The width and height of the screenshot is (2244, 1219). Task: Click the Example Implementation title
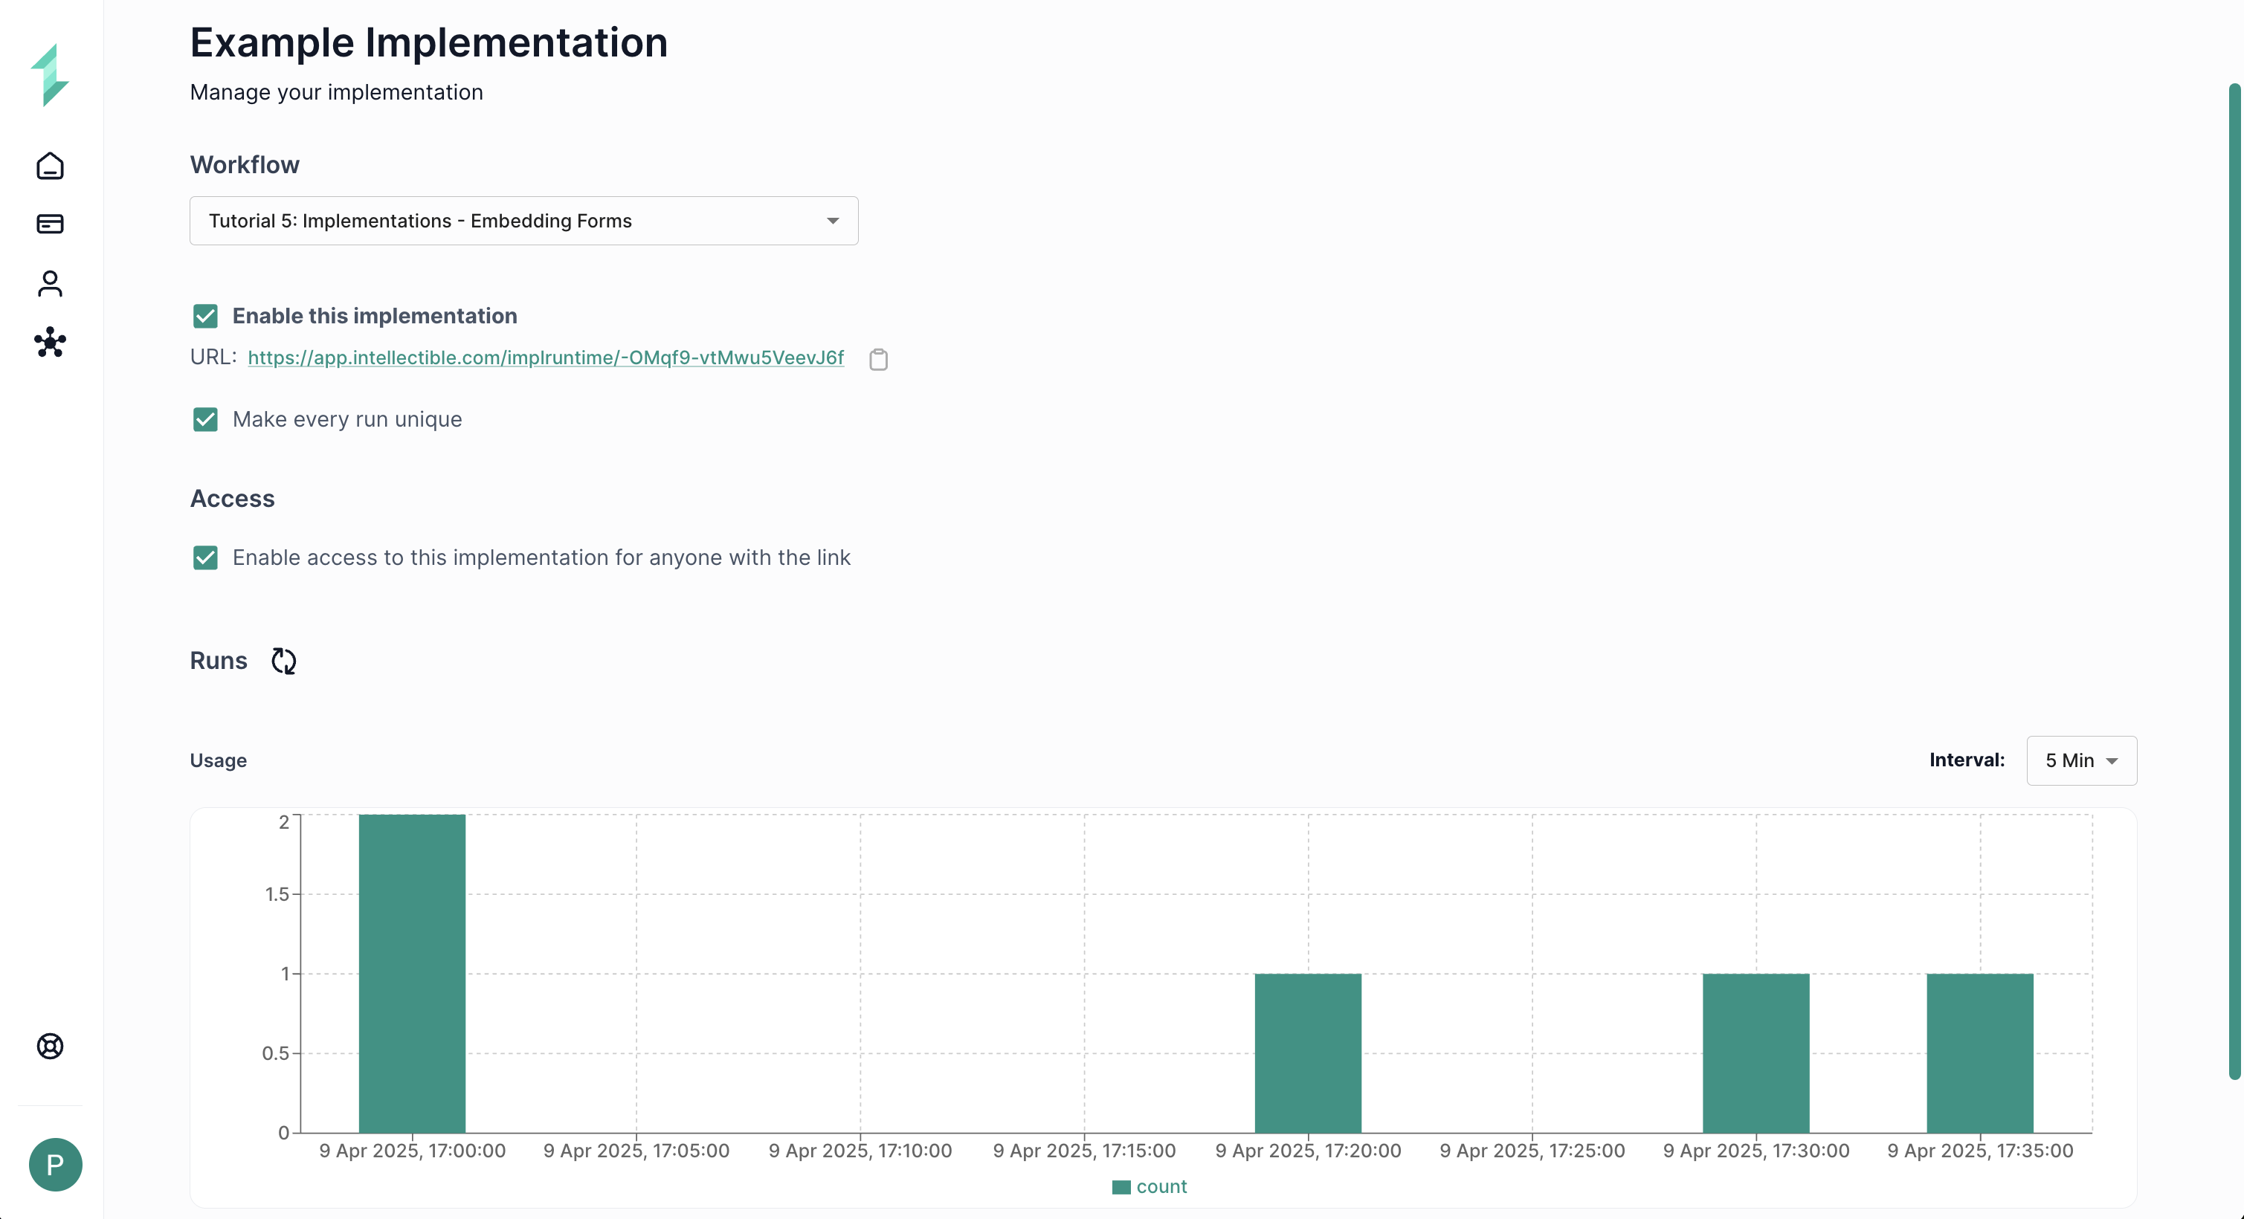click(428, 42)
